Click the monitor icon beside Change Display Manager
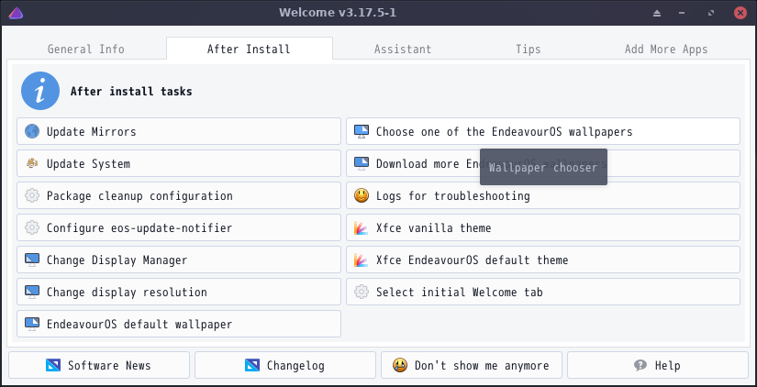 click(32, 260)
